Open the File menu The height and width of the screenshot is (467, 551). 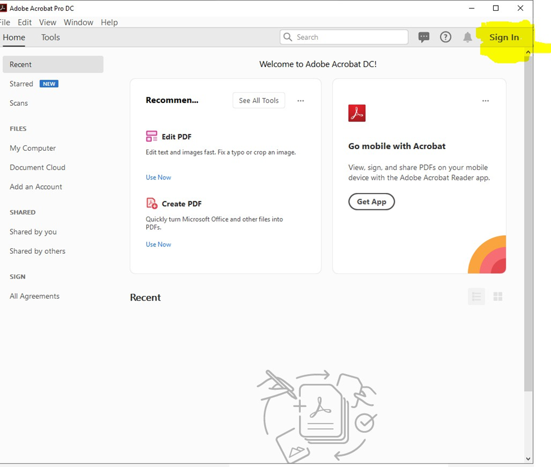tap(5, 22)
